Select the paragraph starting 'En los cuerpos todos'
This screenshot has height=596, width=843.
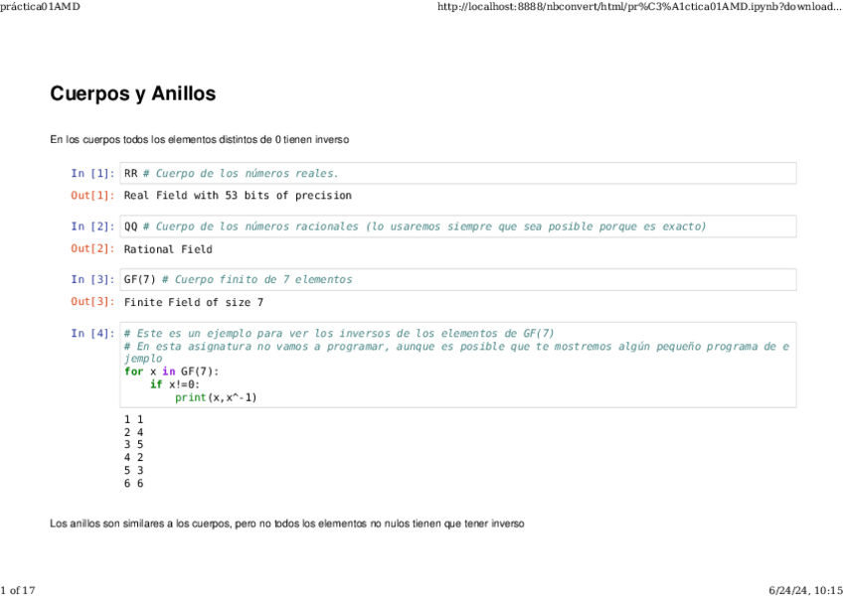click(x=199, y=140)
